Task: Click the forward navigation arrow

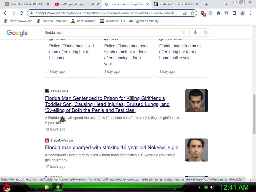Action: (x=13, y=13)
